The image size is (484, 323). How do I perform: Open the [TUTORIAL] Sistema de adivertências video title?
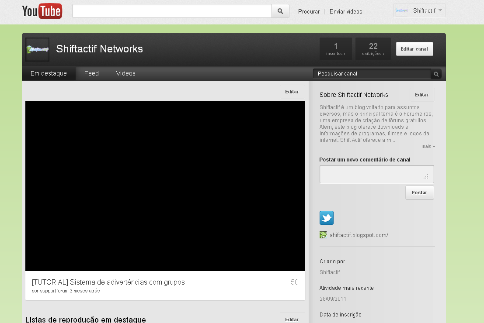click(x=108, y=282)
